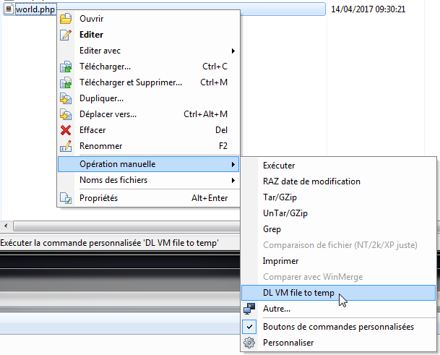440x355 pixels.
Task: Click the Dupliquer icon
Action: coord(66,98)
